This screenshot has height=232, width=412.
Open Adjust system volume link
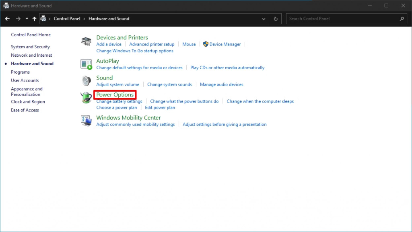click(x=117, y=84)
